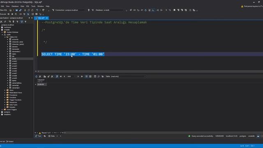Click the 22:00:00 result cell
This screenshot has height=148, width=263.
tap(42, 84)
